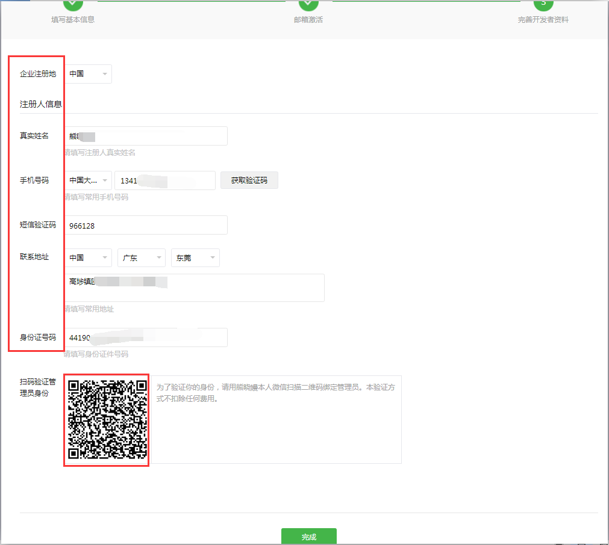This screenshot has width=609, height=545.
Task: Open the 东莞 city dropdown
Action: (195, 257)
